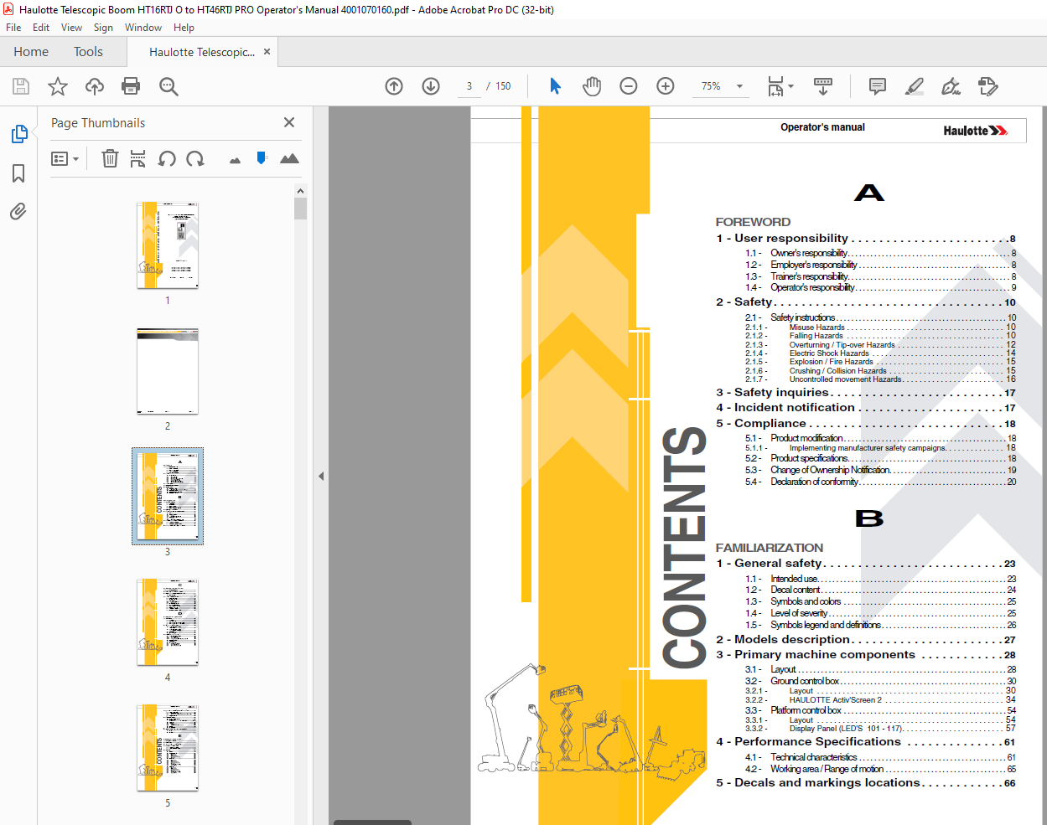Select the page 4 thumbnail
Viewport: 1047px width, 825px height.
click(x=168, y=622)
